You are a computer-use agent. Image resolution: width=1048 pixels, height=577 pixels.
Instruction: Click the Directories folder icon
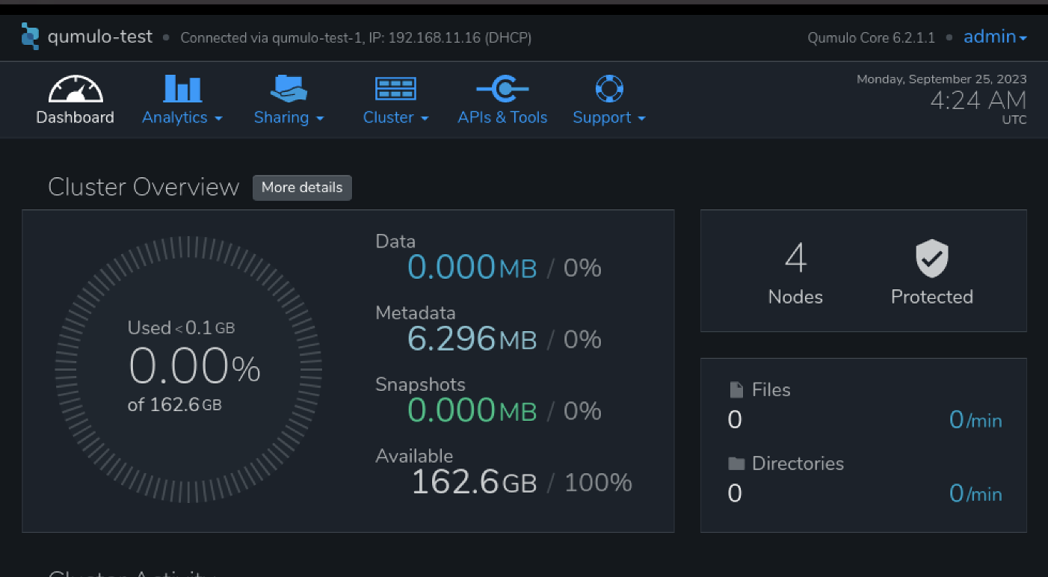coord(736,463)
